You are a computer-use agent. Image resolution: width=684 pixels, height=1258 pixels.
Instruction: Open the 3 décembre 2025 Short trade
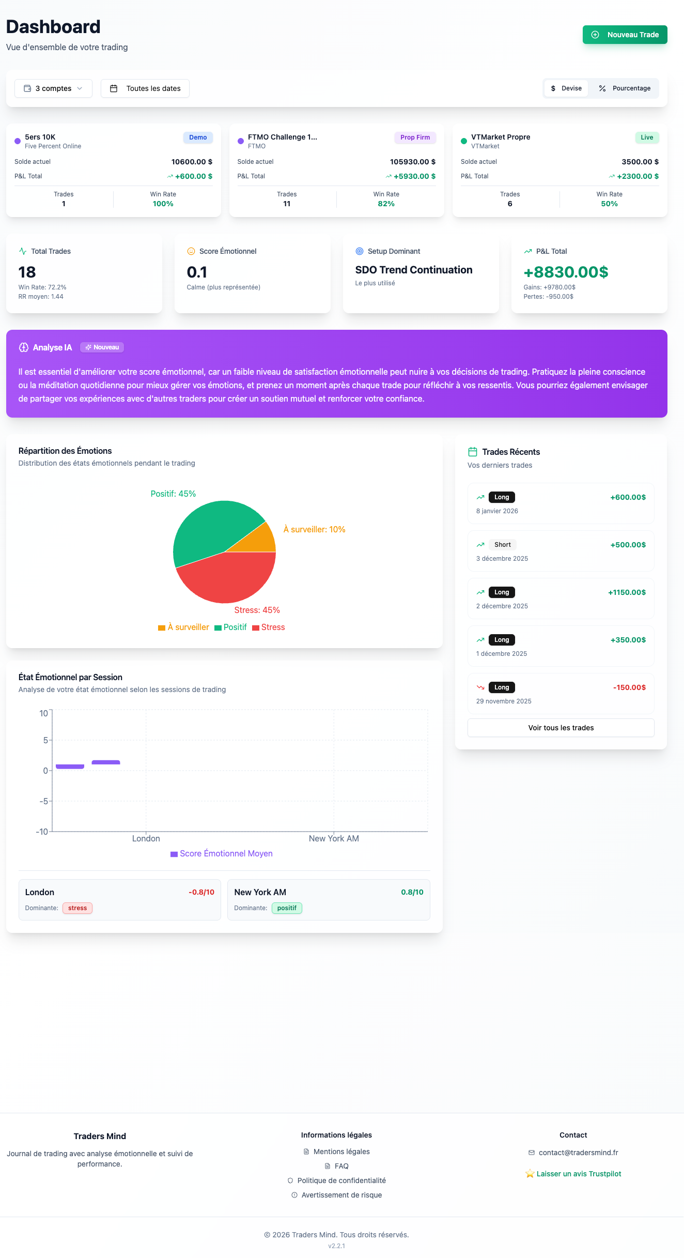click(x=561, y=551)
